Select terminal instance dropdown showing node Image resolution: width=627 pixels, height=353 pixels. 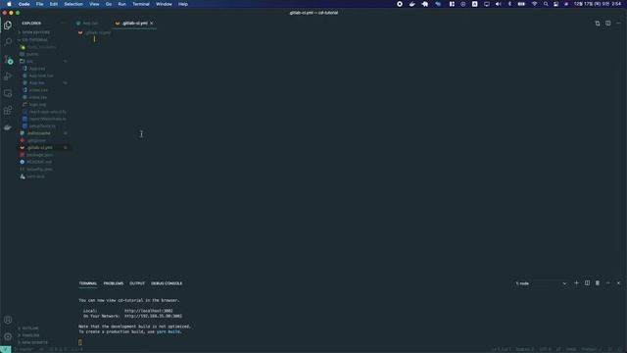tap(541, 283)
